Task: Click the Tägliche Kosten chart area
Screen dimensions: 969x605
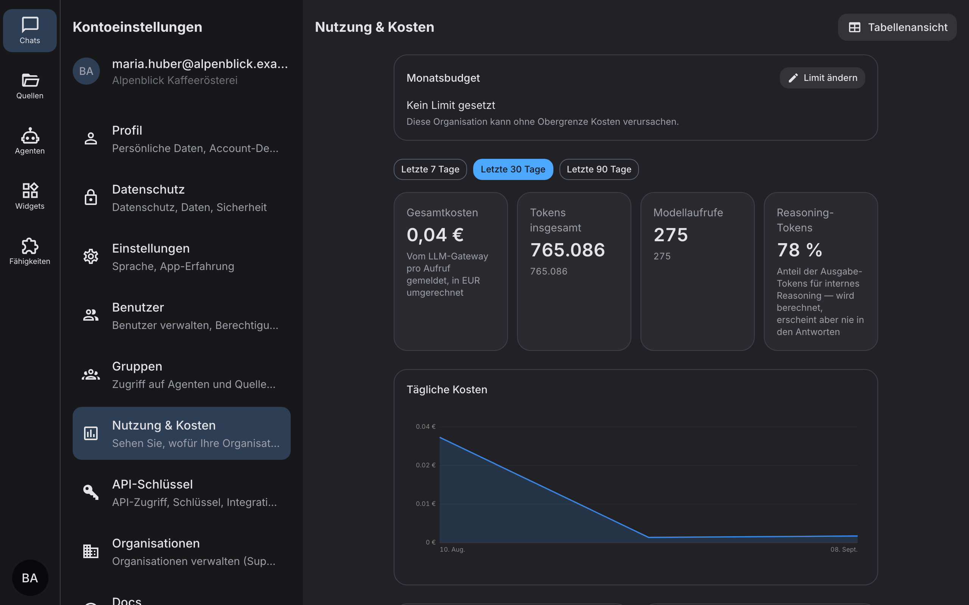Action: click(648, 484)
